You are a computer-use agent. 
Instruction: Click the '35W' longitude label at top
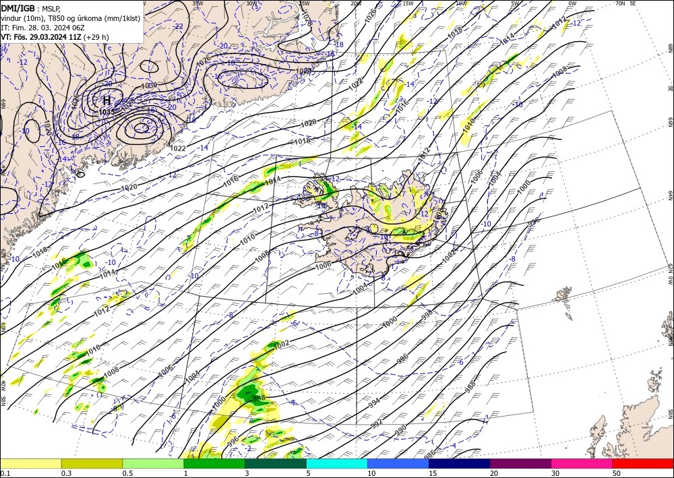coord(197,3)
